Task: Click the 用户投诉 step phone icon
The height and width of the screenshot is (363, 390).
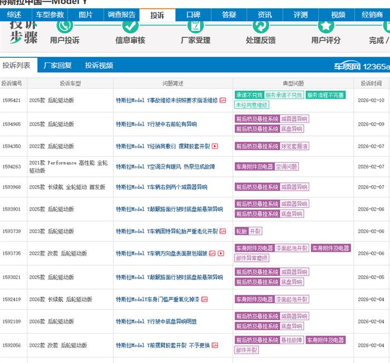Action: pyautogui.click(x=65, y=25)
